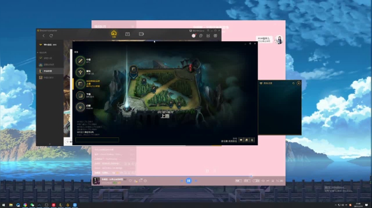Open sound quality selector in music player
The image size is (372, 208).
coord(238,181)
